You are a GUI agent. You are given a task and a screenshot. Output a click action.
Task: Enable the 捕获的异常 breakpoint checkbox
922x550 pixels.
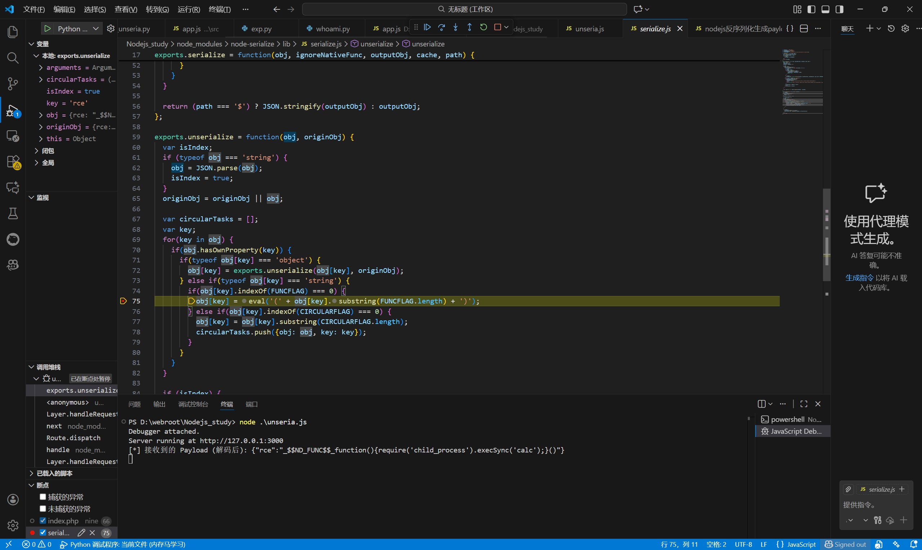click(42, 497)
